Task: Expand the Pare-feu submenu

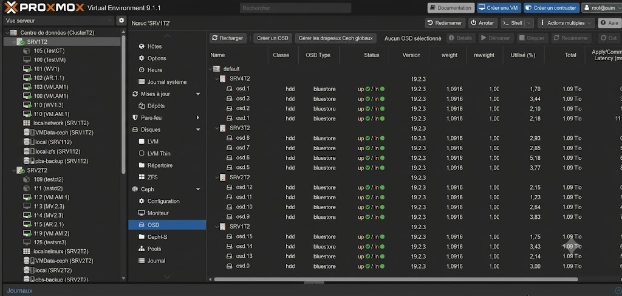Action: coord(198,118)
